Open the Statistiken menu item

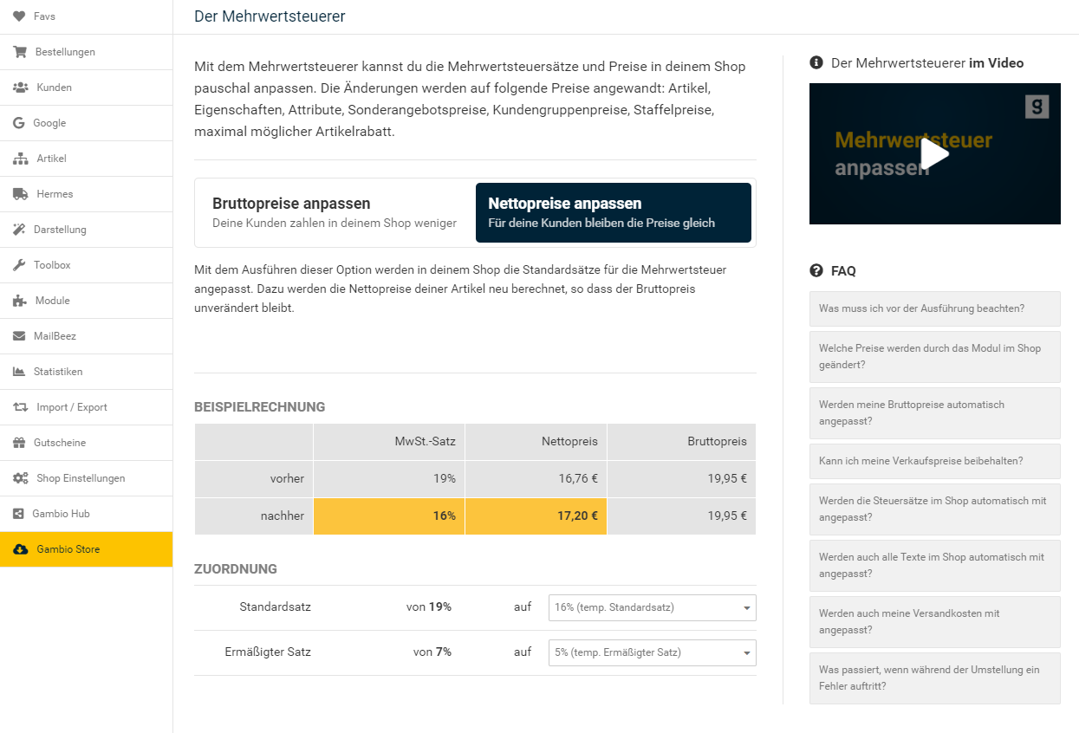click(58, 372)
